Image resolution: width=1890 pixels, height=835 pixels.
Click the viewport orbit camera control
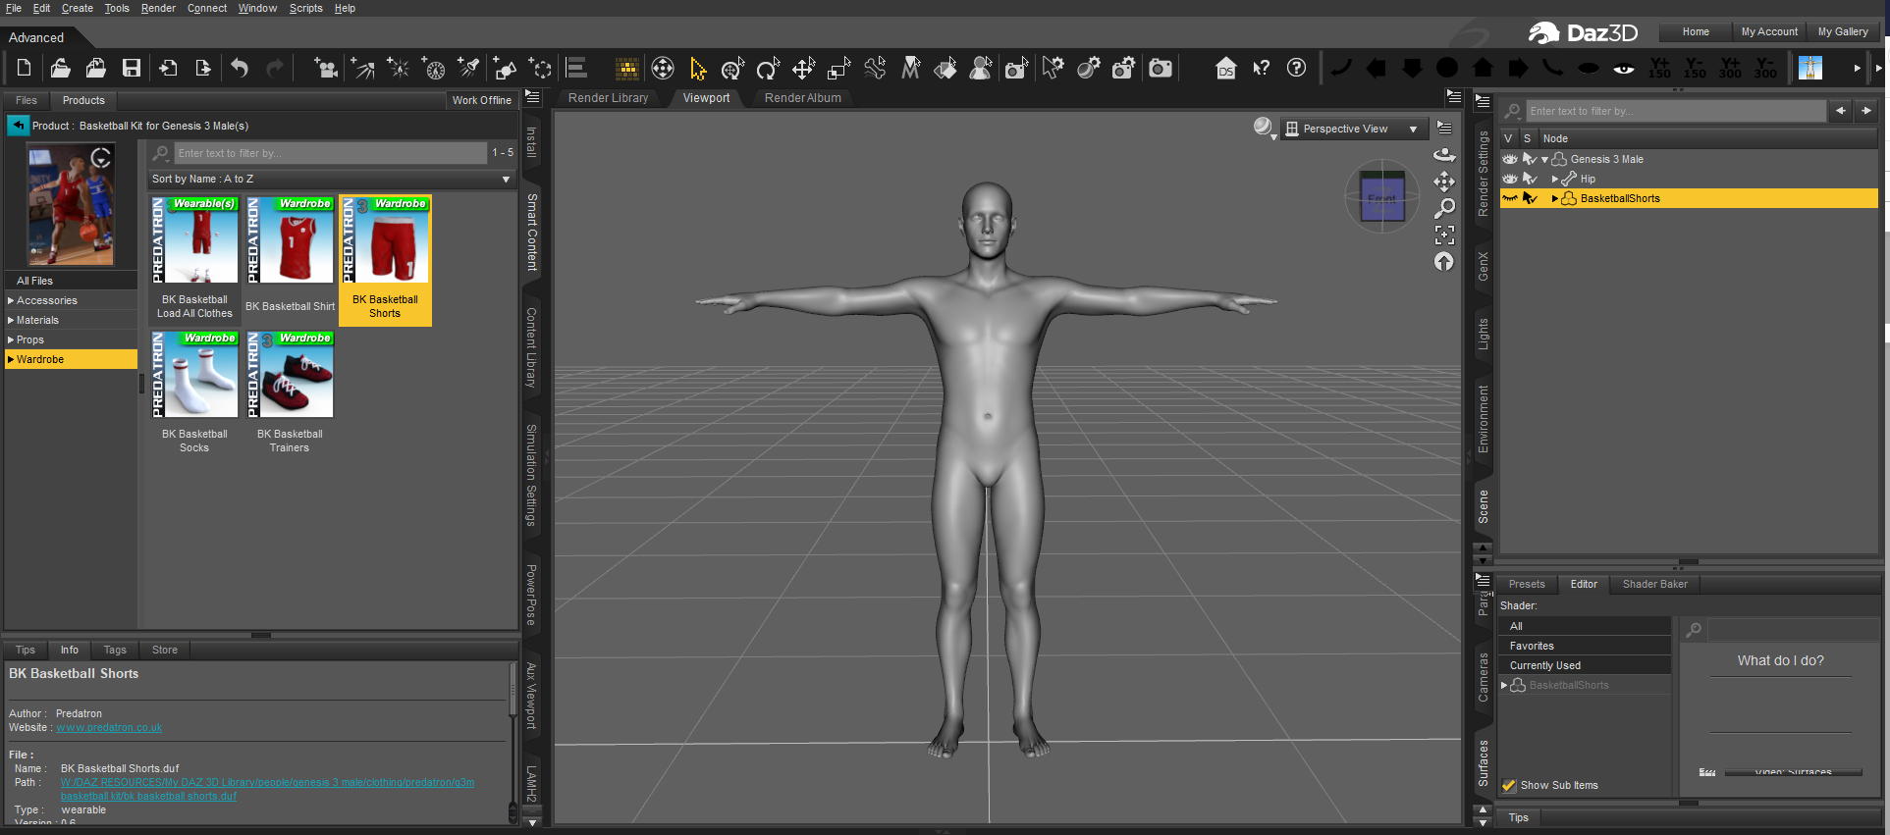click(x=1444, y=155)
